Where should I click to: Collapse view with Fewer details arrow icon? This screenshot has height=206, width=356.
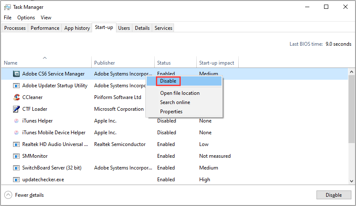8,195
